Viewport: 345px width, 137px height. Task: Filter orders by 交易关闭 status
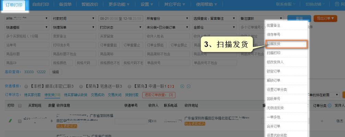coord(115,95)
